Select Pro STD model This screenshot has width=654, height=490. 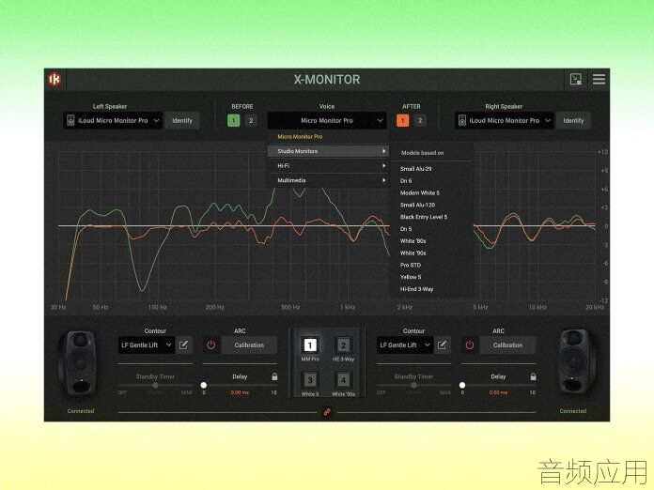411,265
